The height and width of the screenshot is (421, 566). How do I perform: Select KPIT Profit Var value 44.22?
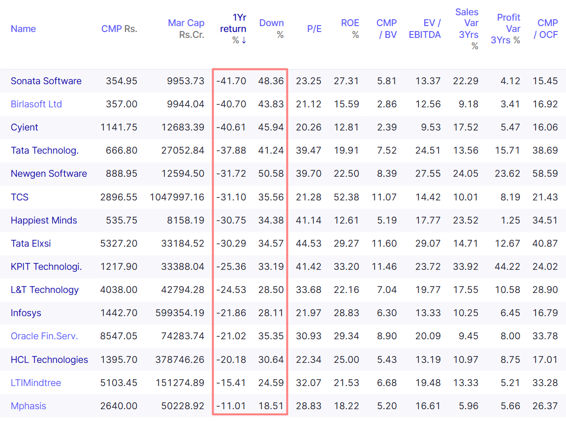point(507,266)
